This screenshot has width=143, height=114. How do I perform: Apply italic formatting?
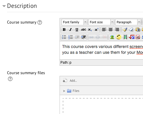click(x=70, y=30)
